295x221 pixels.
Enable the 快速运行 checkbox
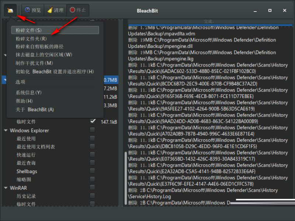click(x=93, y=154)
